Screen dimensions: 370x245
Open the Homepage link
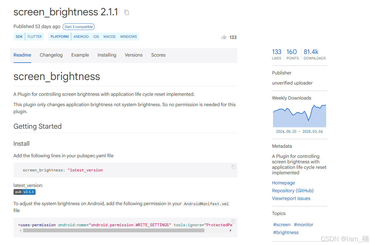pyautogui.click(x=283, y=183)
